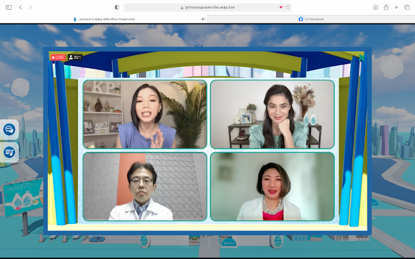This screenshot has height=259, width=415.
Task: Open the privacy report shield icon
Action: 117,7
